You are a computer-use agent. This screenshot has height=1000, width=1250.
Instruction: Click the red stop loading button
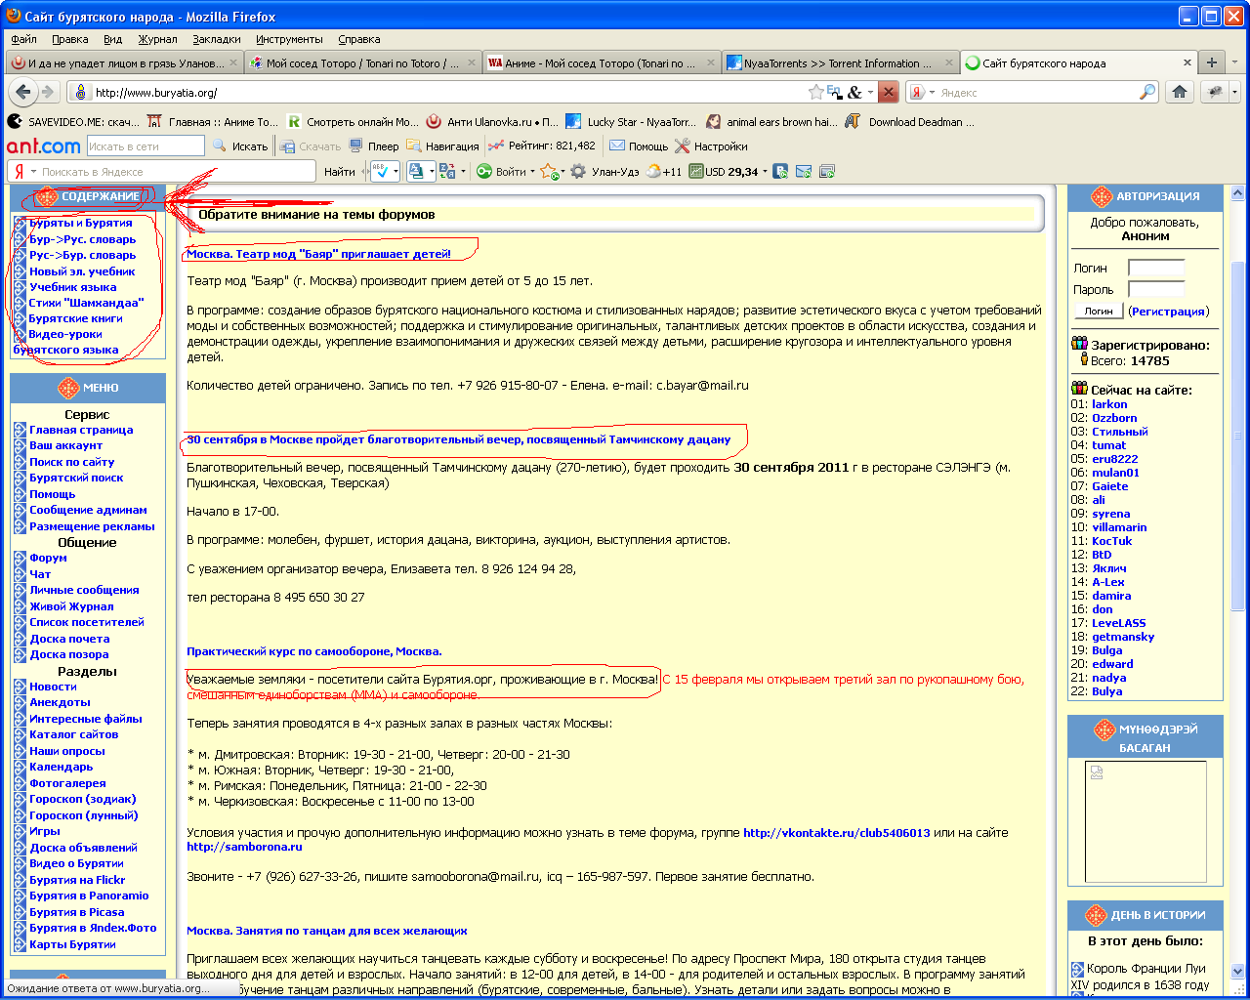click(x=888, y=92)
